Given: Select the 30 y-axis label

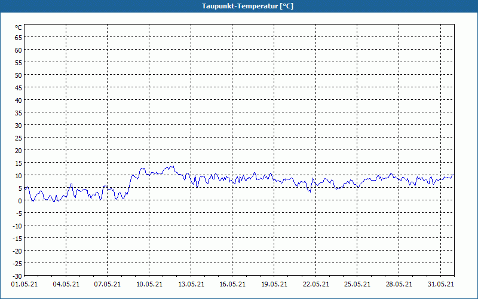Looking at the screenshot, I should tap(19, 126).
